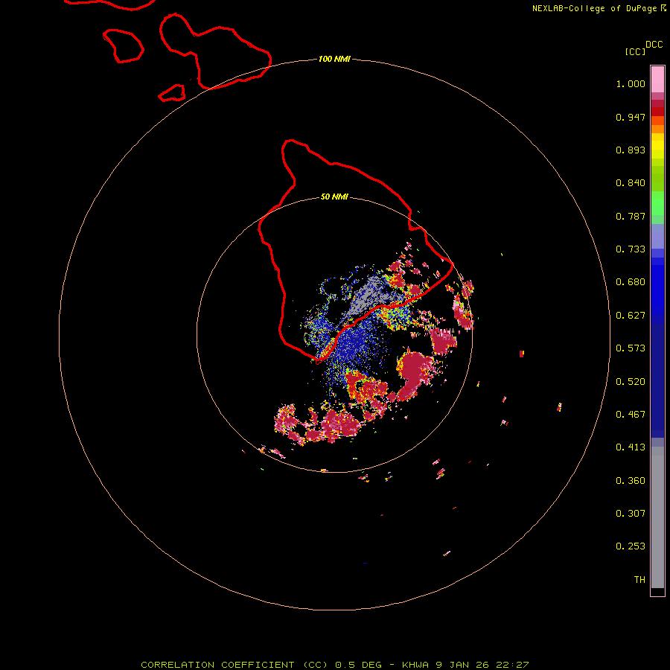Image resolution: width=670 pixels, height=670 pixels.
Task: Pick the orange swatch in color bar
Action: tap(657, 129)
